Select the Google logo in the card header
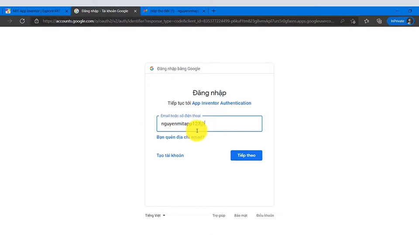The width and height of the screenshot is (419, 235). [x=152, y=68]
